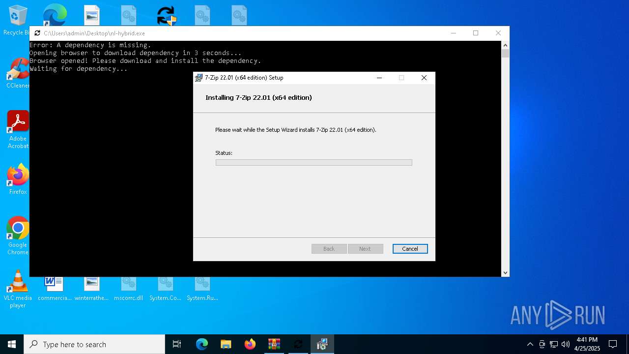Screen dimensions: 629x354
Task: Open the notification center
Action: (613, 344)
